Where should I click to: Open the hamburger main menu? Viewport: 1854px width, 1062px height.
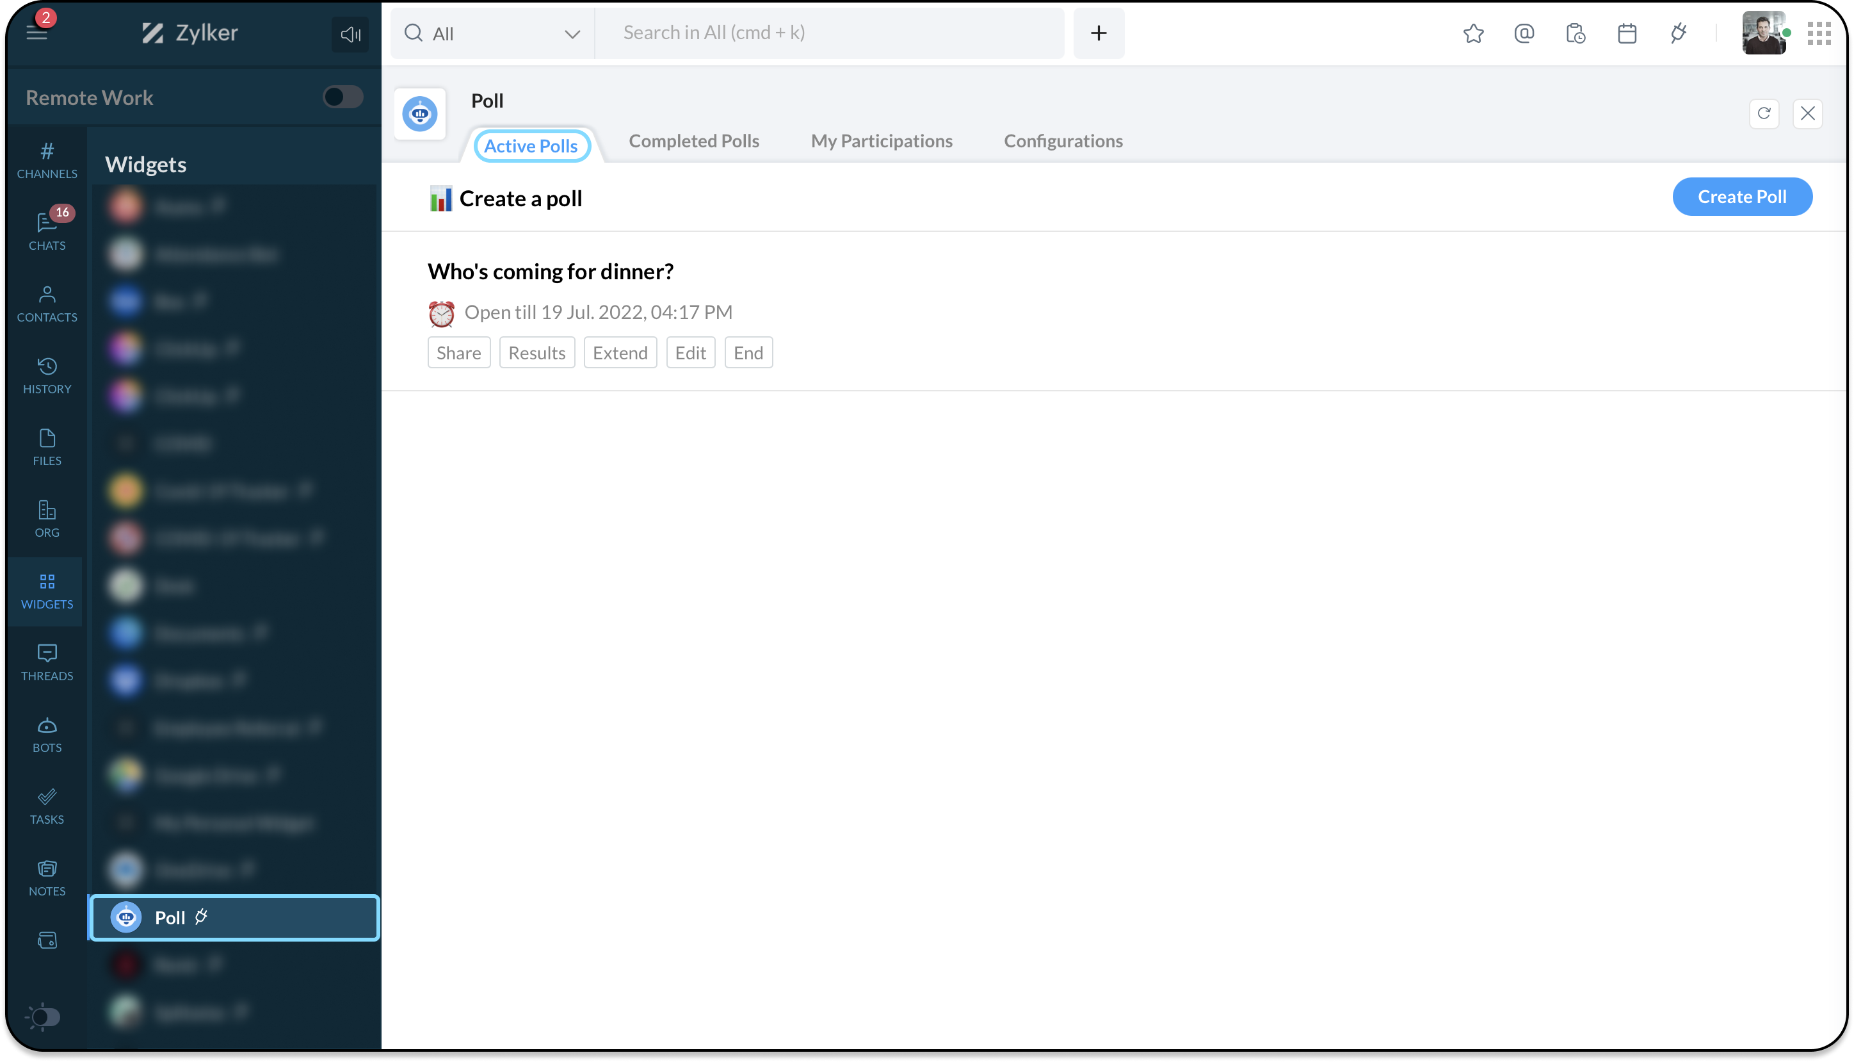(36, 33)
